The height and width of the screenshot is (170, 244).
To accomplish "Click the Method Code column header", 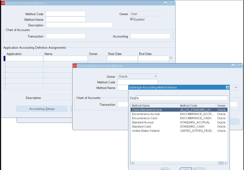I will [x=197, y=106].
